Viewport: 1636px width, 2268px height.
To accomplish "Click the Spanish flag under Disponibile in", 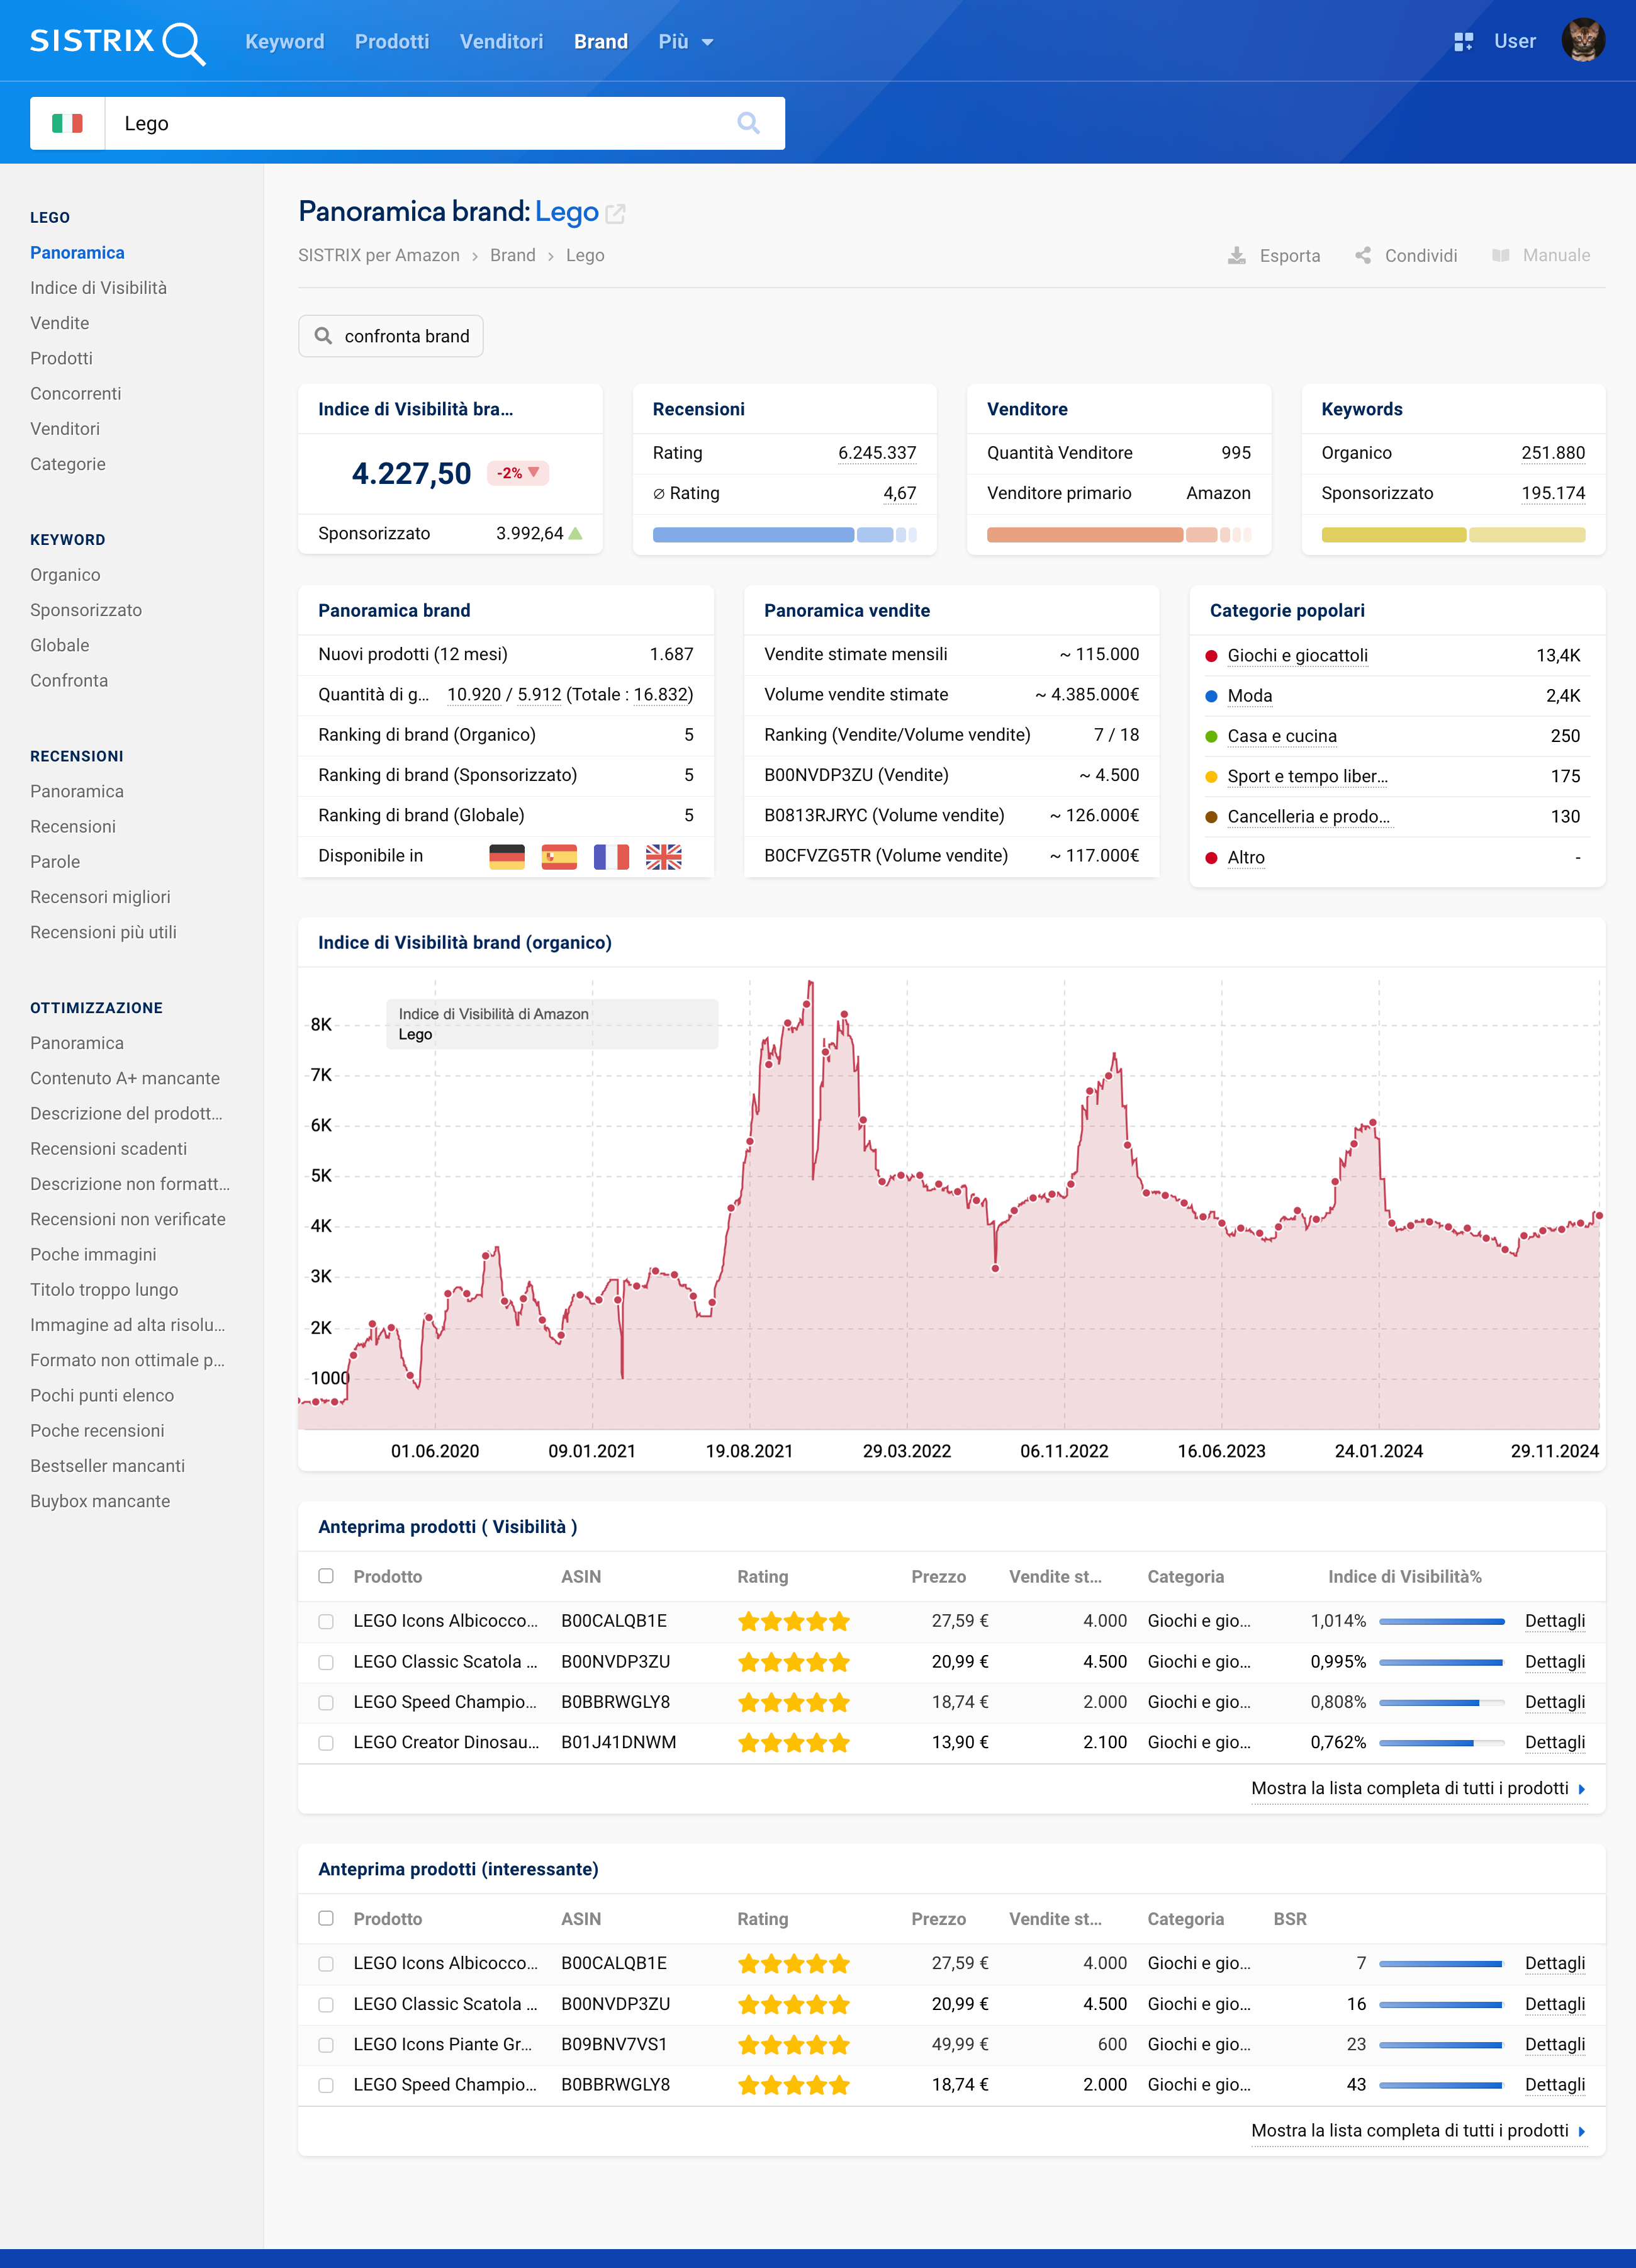I will pos(559,856).
